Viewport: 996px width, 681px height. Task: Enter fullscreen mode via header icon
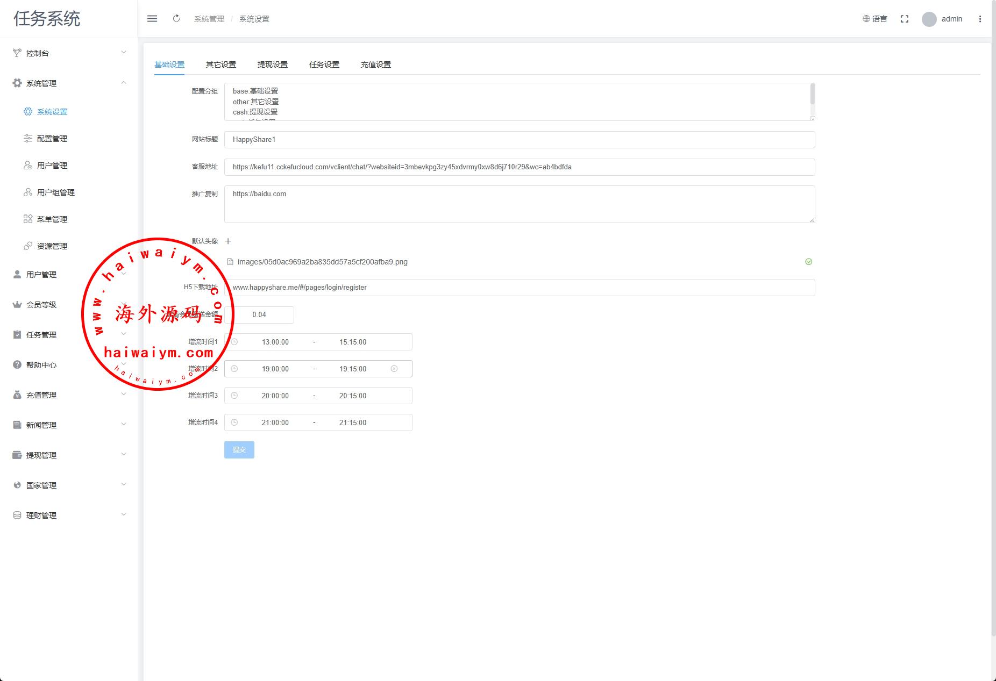click(x=905, y=19)
